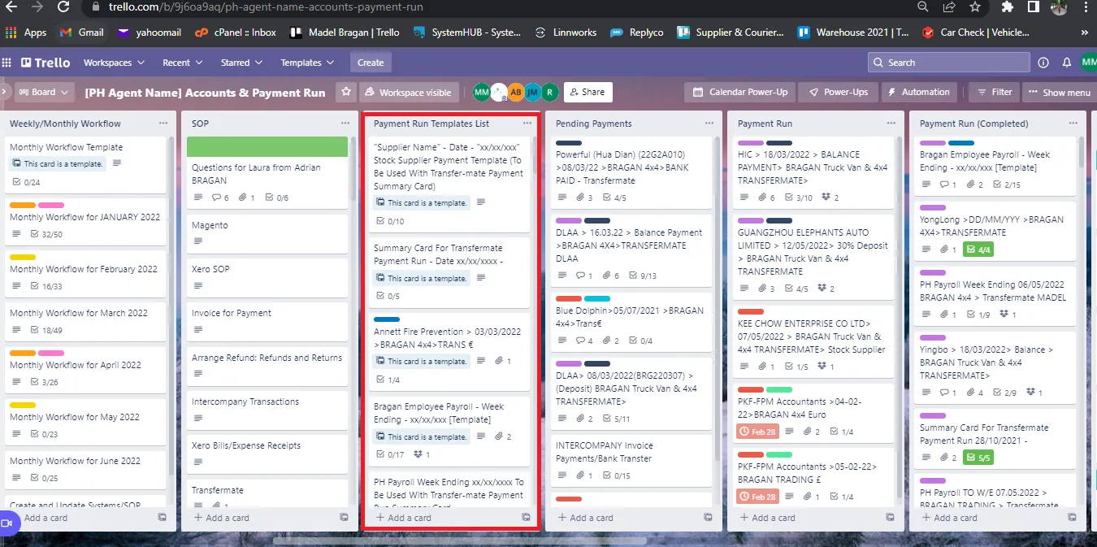Open Chrome extensions puzzle icon
Image resolution: width=1097 pixels, height=547 pixels.
click(x=1008, y=7)
